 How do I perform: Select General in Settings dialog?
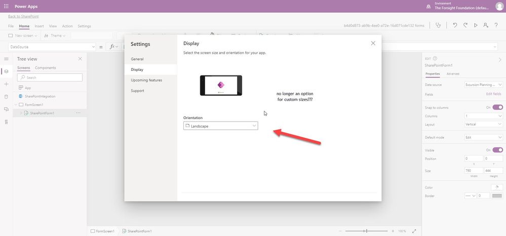click(x=151, y=59)
